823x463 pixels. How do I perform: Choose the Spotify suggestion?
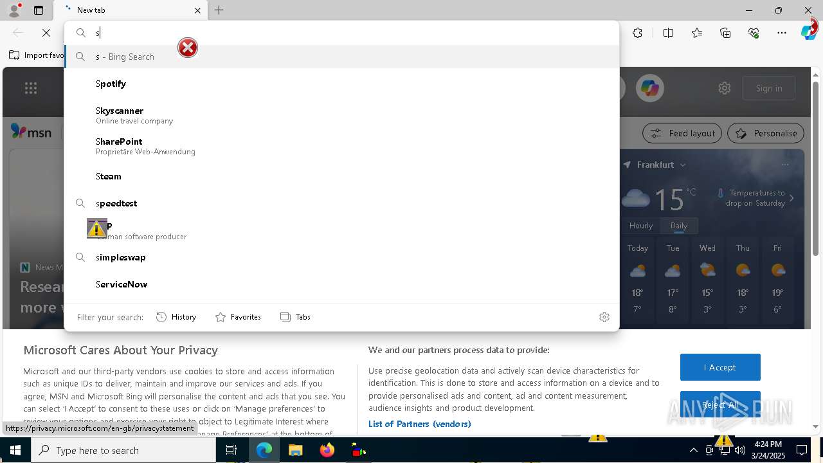[341, 84]
